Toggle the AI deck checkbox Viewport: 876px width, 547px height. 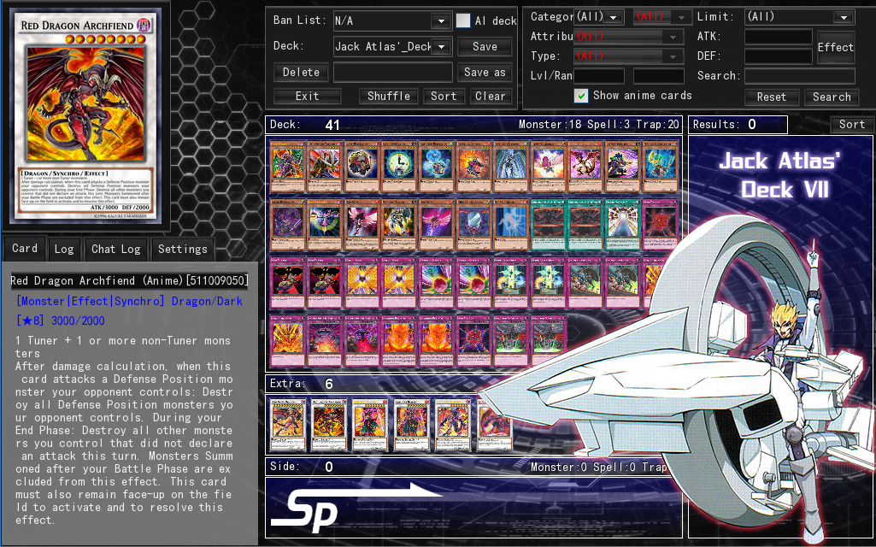[463, 21]
